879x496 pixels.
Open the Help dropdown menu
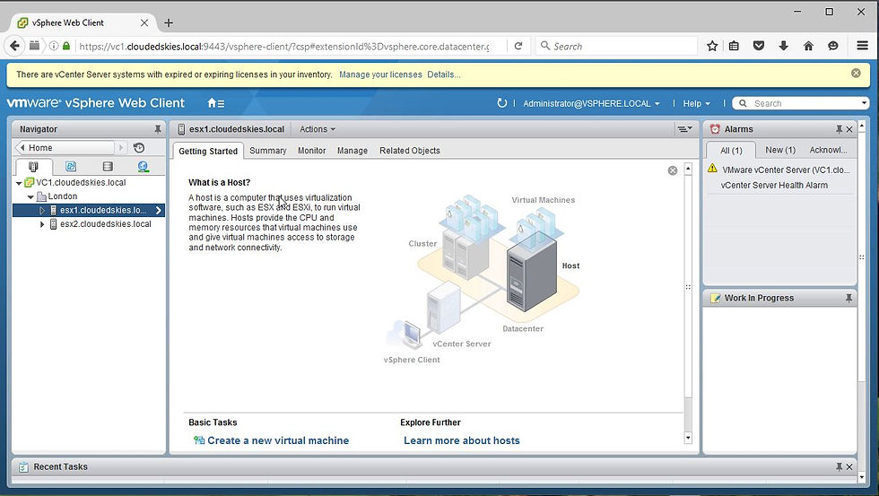696,104
